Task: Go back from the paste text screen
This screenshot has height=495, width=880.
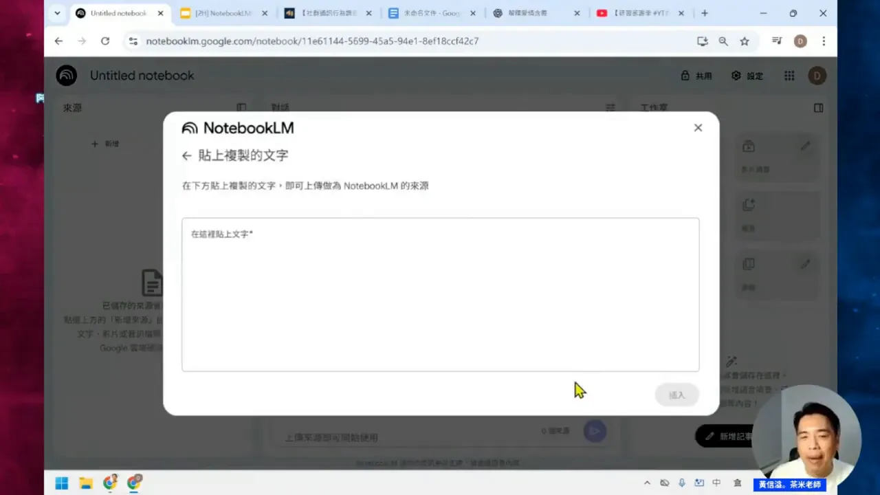Action: (186, 156)
